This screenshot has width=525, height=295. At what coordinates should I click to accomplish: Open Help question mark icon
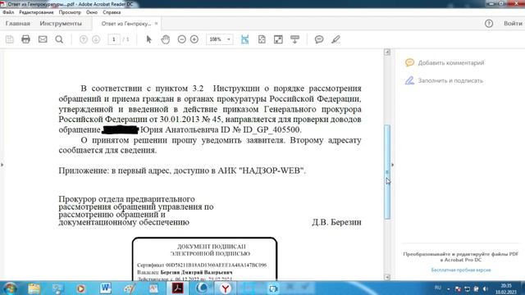point(489,24)
